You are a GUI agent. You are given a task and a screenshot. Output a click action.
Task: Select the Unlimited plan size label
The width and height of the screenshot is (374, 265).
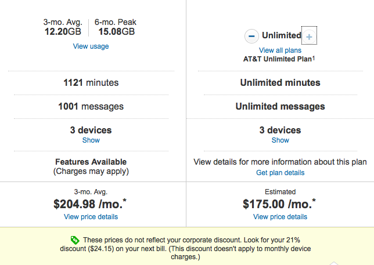[281, 35]
